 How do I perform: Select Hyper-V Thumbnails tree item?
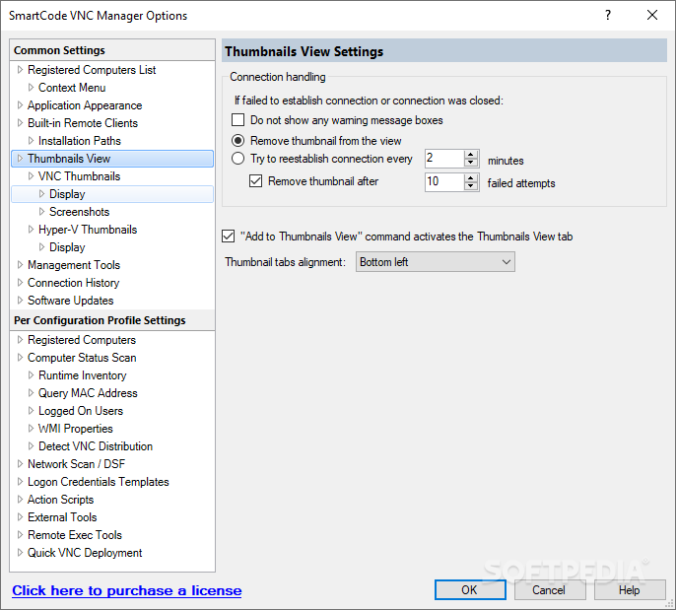click(x=88, y=230)
